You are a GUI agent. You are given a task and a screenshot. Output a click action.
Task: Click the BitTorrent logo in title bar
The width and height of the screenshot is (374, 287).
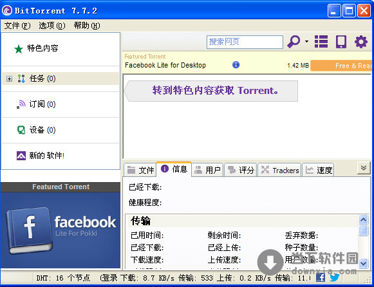click(7, 11)
